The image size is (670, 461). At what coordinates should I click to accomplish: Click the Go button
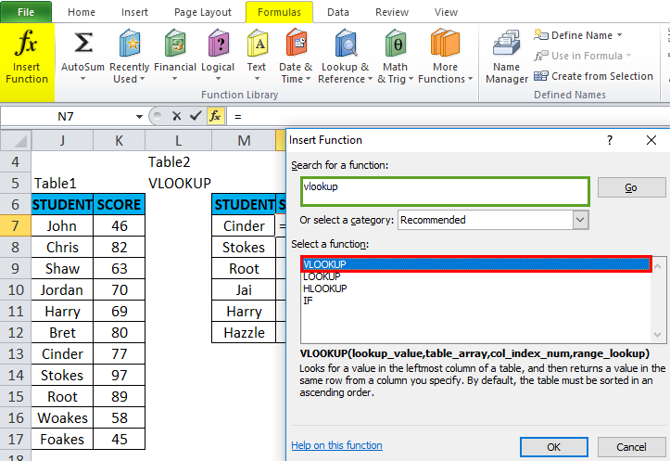(x=631, y=187)
